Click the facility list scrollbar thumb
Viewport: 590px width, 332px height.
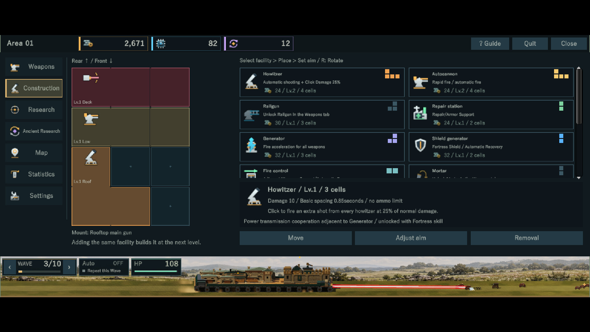579,97
